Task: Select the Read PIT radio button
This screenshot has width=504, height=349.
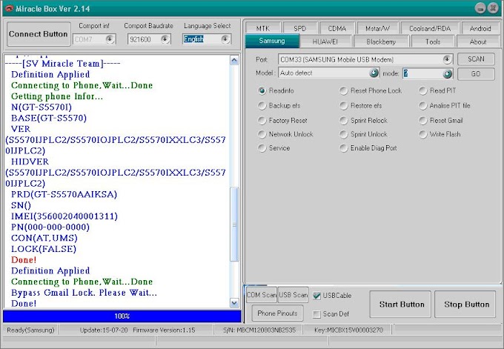Action: 423,90
